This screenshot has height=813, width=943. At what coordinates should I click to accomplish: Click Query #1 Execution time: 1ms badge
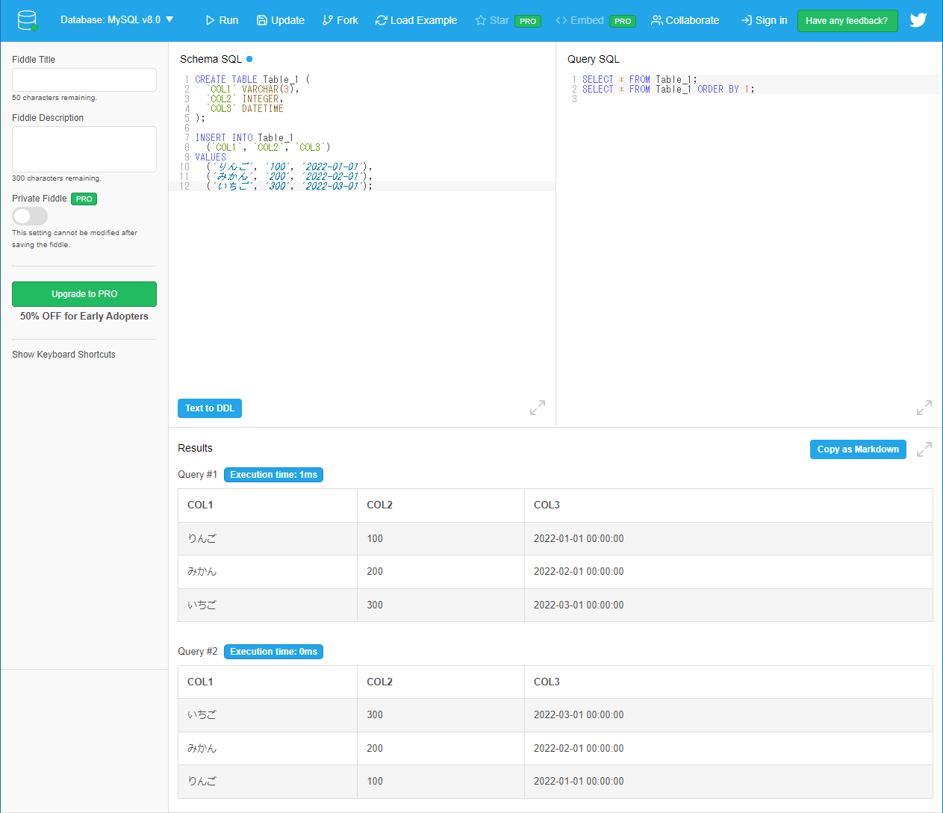[273, 475]
